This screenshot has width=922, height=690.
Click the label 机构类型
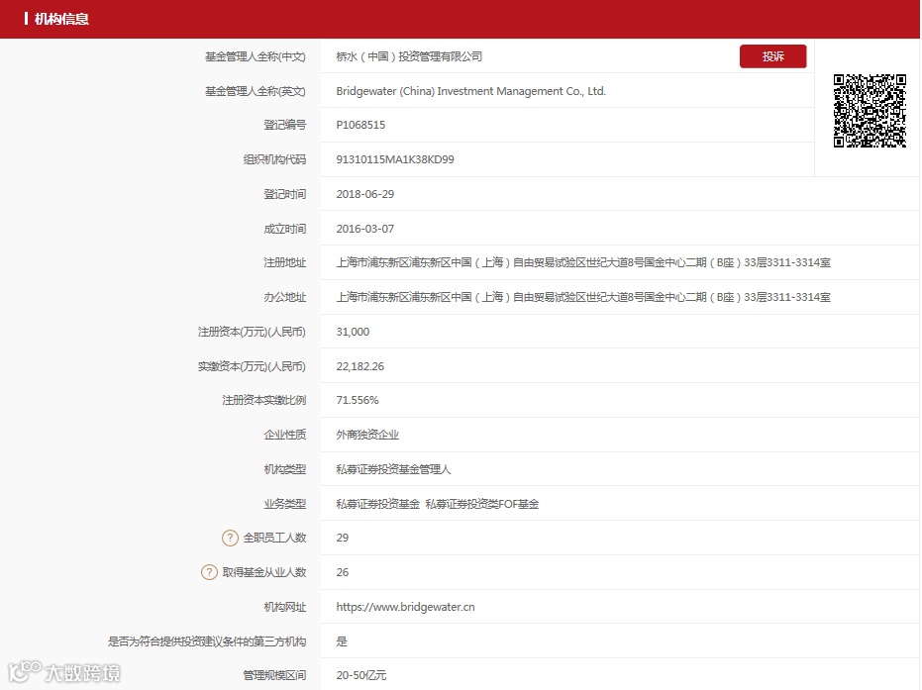pyautogui.click(x=284, y=469)
